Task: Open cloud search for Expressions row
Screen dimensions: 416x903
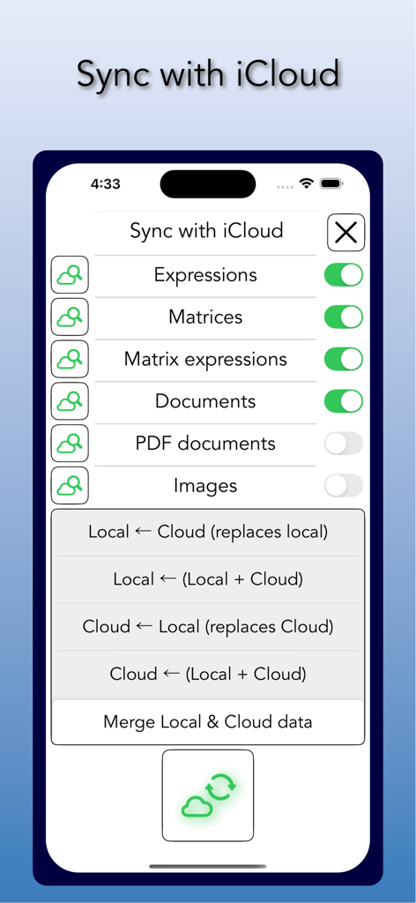Action: tap(70, 275)
